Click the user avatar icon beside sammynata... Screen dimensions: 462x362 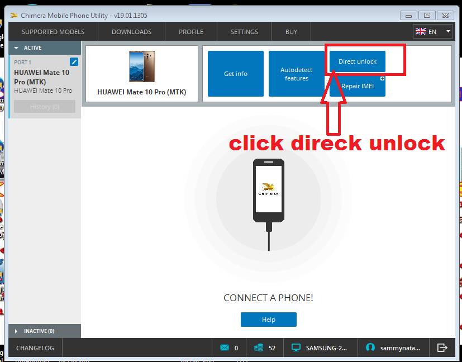370,347
